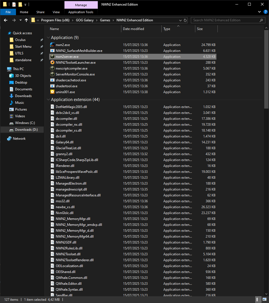Open Music via its note icon
The image size is (269, 303).
click(11, 103)
